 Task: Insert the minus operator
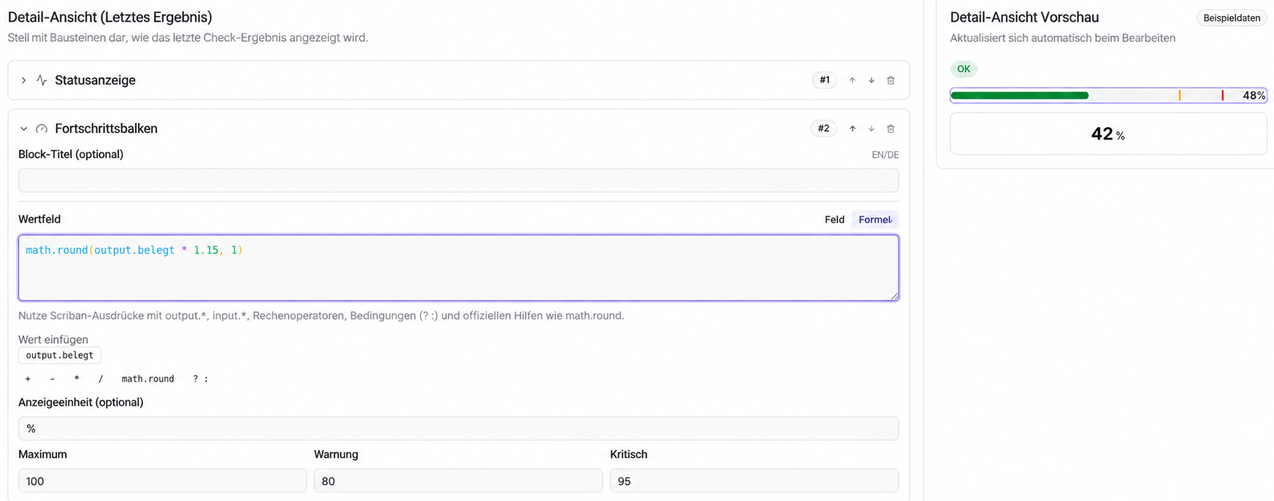(52, 378)
